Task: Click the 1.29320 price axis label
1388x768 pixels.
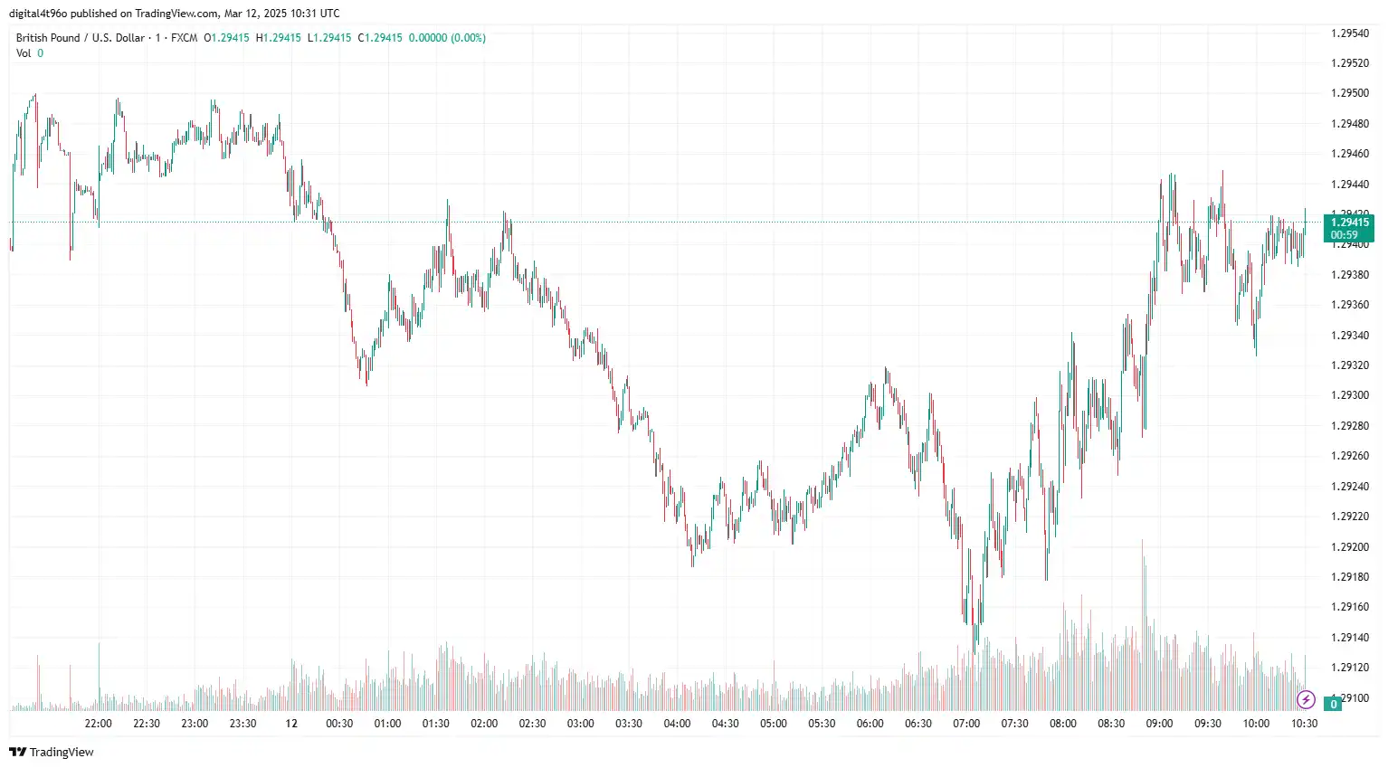Action: point(1350,365)
